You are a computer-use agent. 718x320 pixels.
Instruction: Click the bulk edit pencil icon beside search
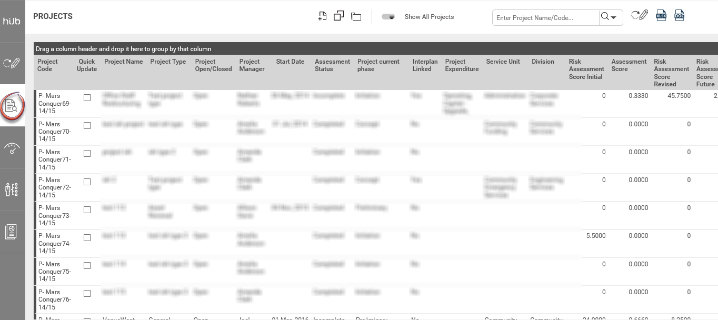(x=639, y=15)
